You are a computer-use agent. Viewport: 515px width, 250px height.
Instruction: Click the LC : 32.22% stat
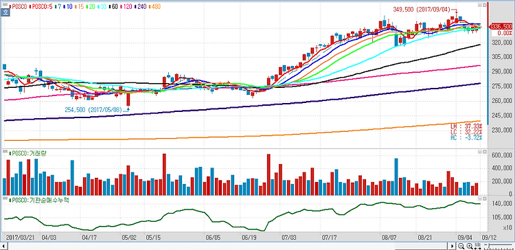(467, 131)
